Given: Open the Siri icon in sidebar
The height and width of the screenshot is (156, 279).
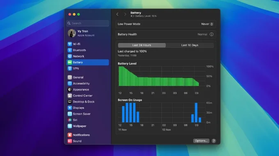Looking at the screenshot, I should click(x=70, y=120).
